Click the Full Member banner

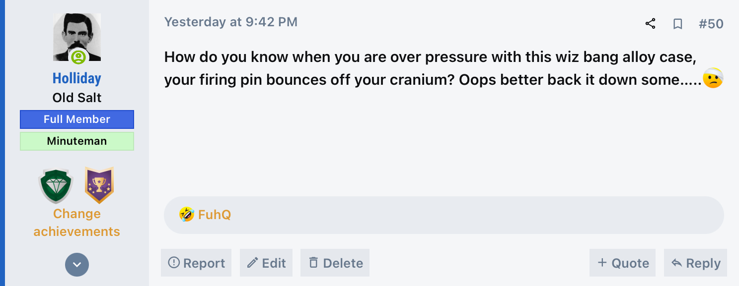(77, 119)
